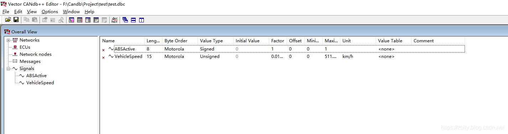The height and width of the screenshot is (134, 508).
Task: Click the length value '15' cell
Action: (149, 56)
